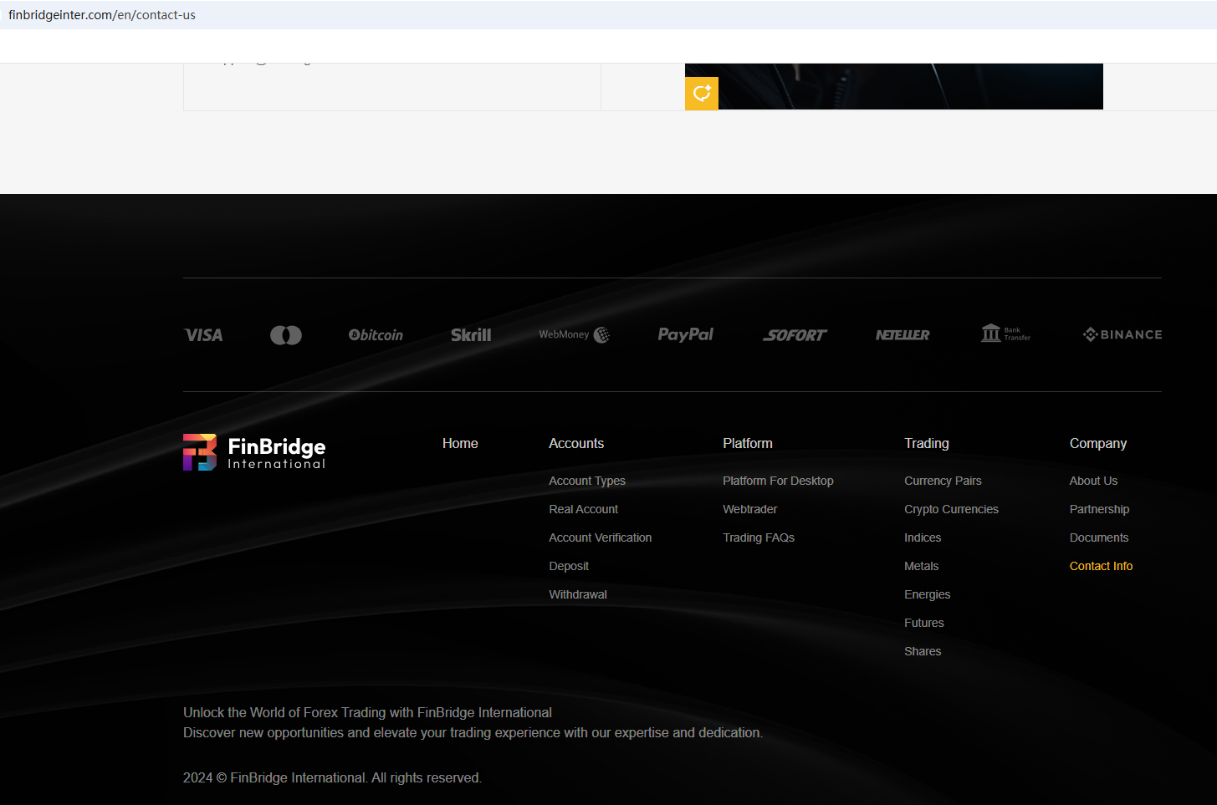Open the Withdrawal link
Image resolution: width=1217 pixels, height=805 pixels.
(x=578, y=594)
